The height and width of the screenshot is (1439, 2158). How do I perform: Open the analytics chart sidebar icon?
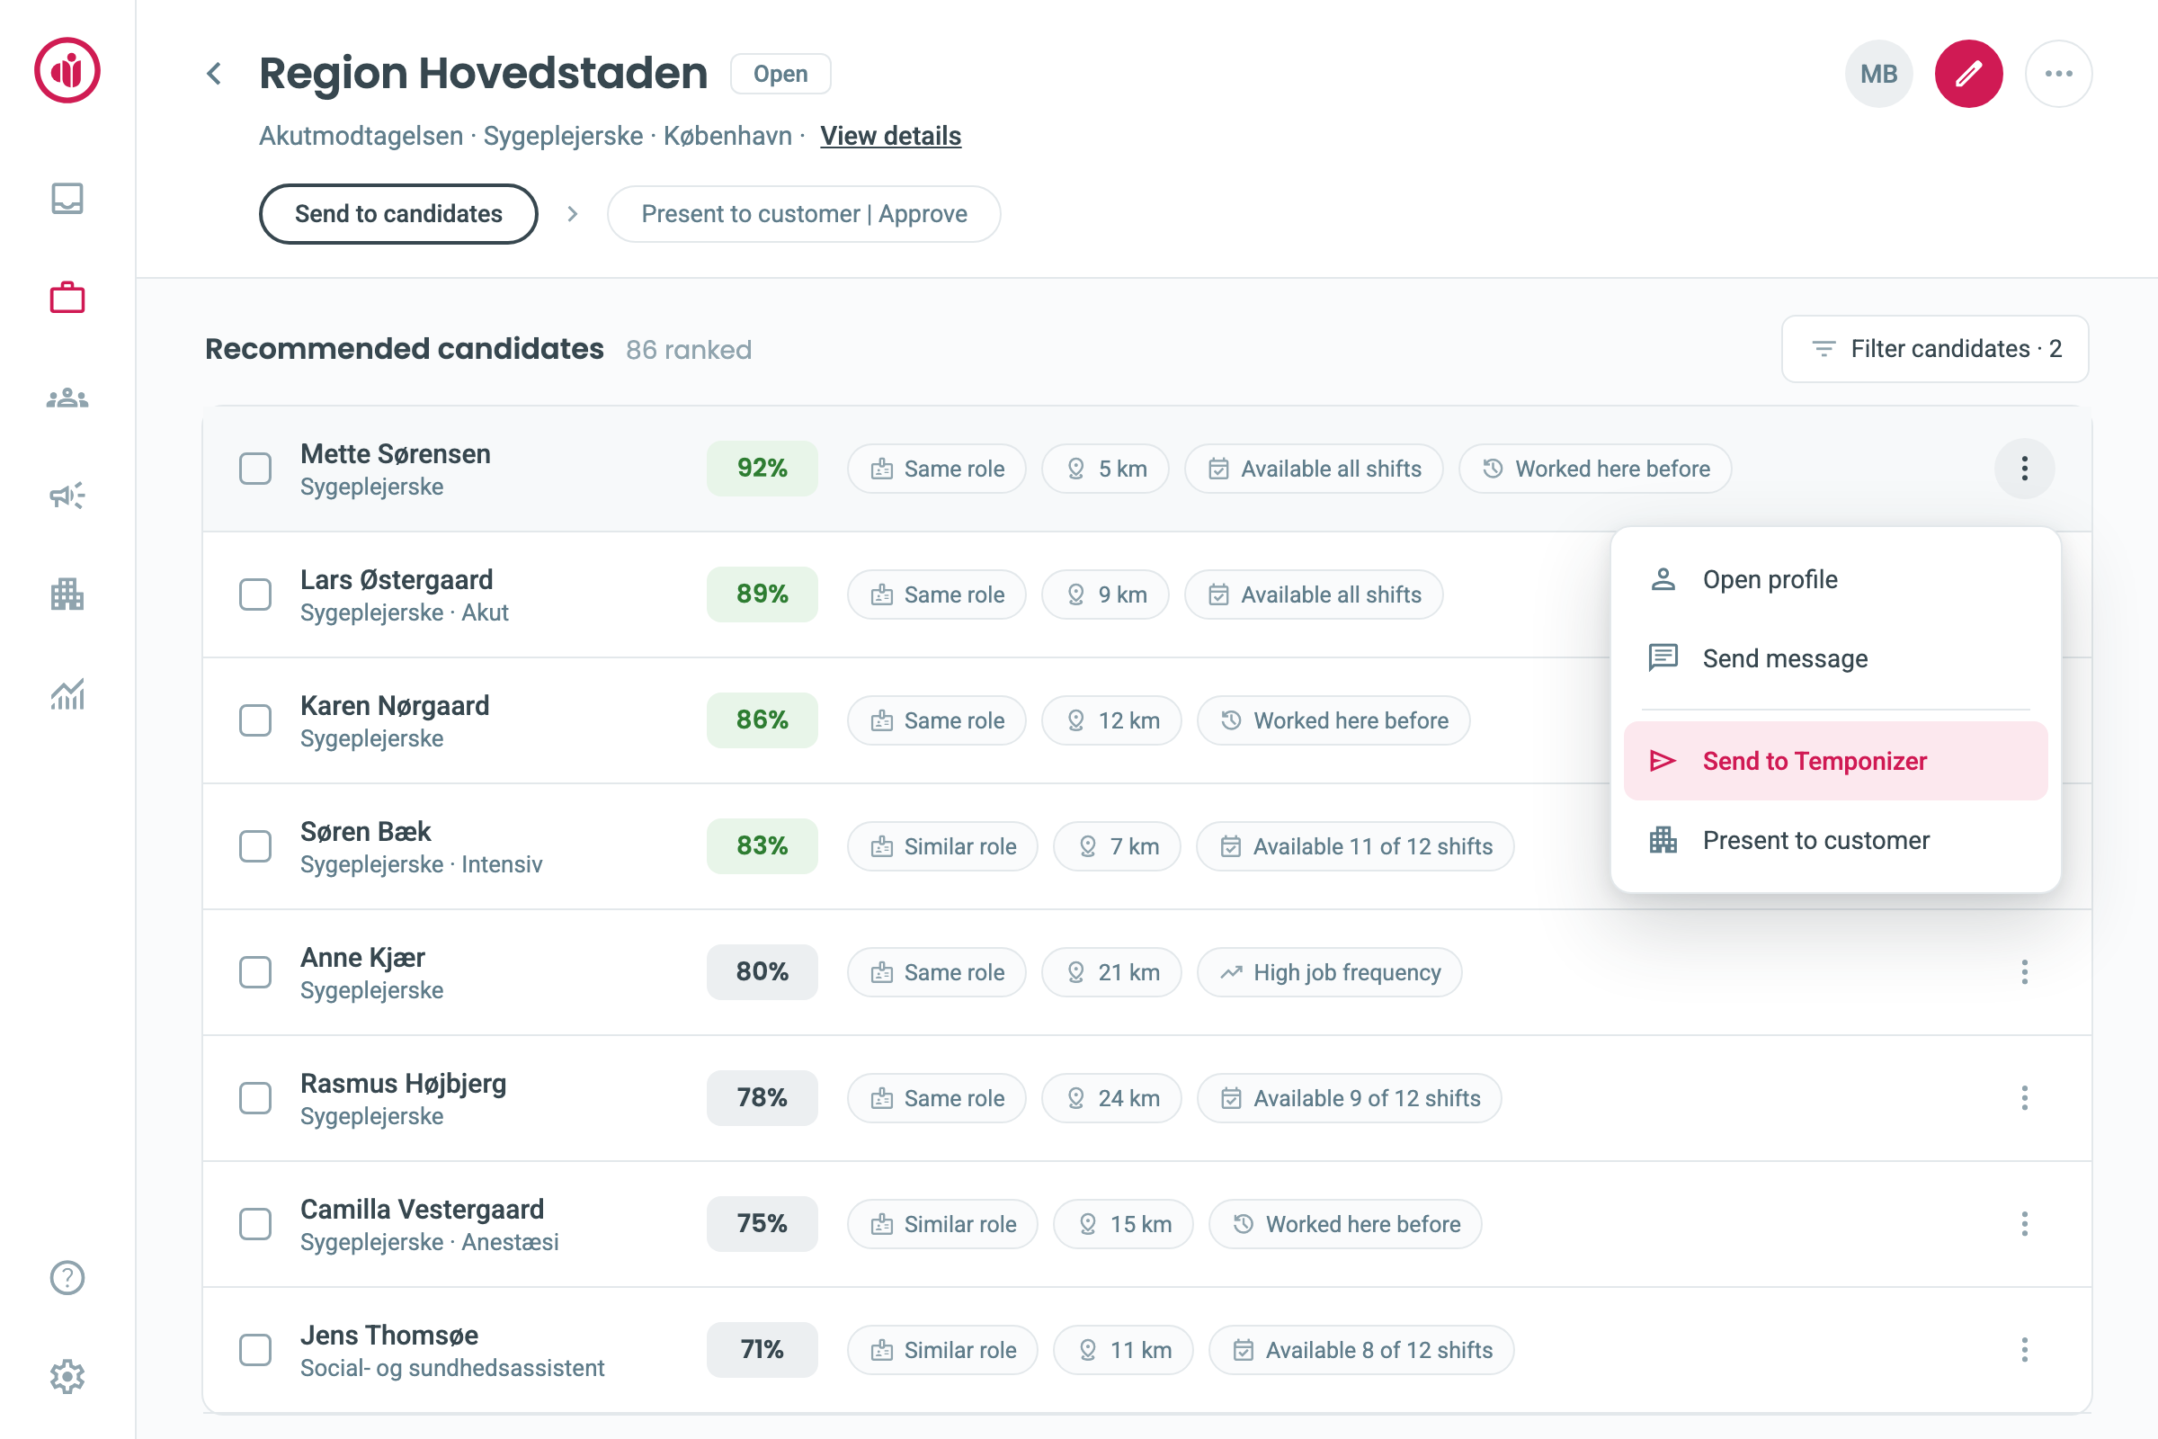tap(67, 693)
